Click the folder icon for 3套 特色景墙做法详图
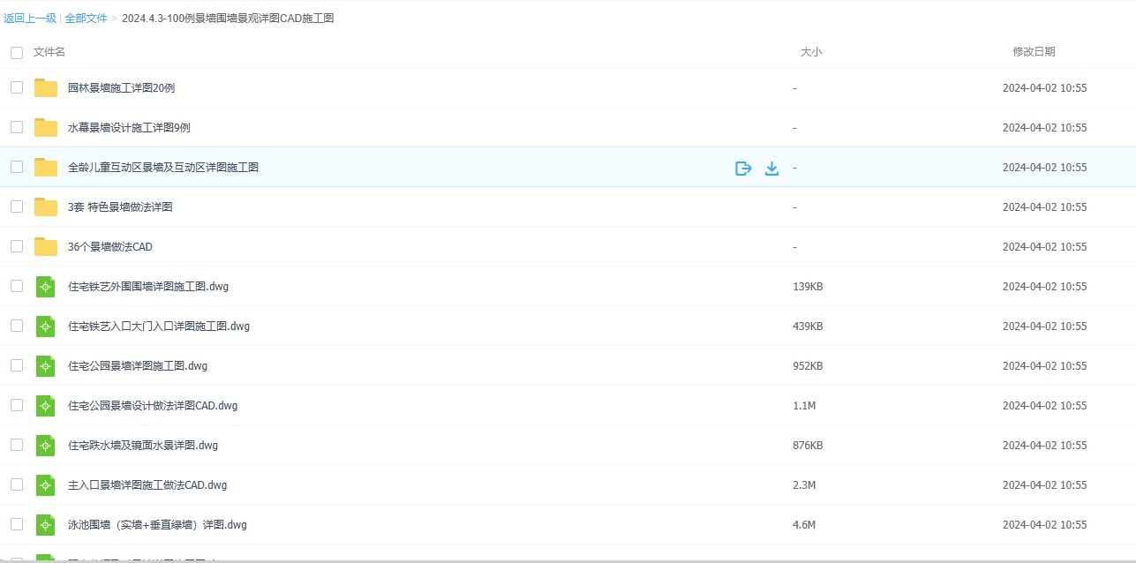The image size is (1136, 563). point(46,207)
